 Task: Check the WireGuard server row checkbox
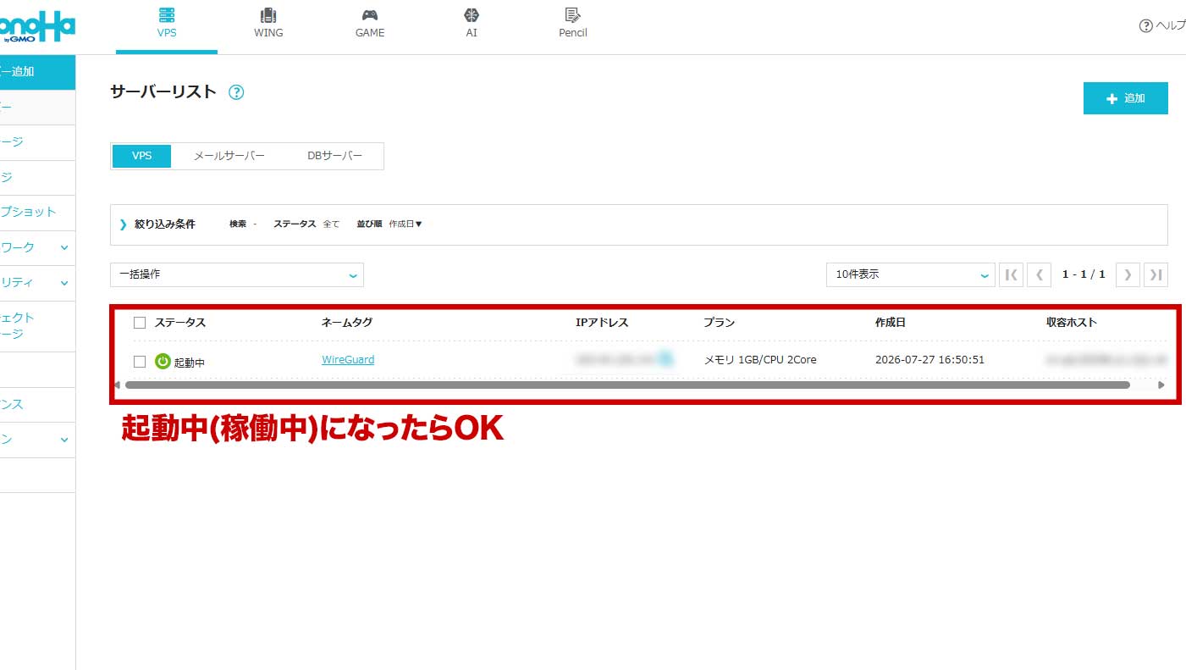point(140,362)
